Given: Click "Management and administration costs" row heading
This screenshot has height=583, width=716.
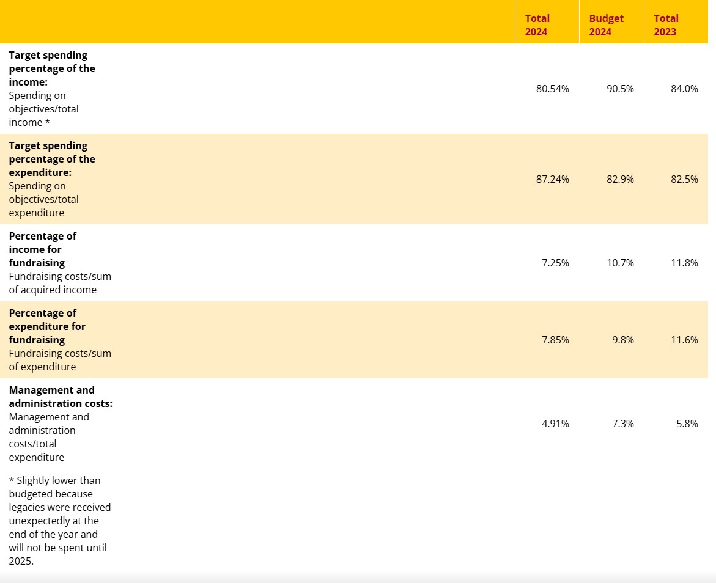Looking at the screenshot, I should pyautogui.click(x=61, y=397).
